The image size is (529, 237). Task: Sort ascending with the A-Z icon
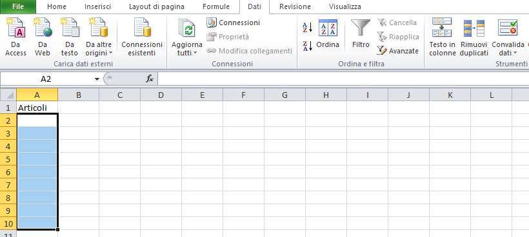(307, 28)
